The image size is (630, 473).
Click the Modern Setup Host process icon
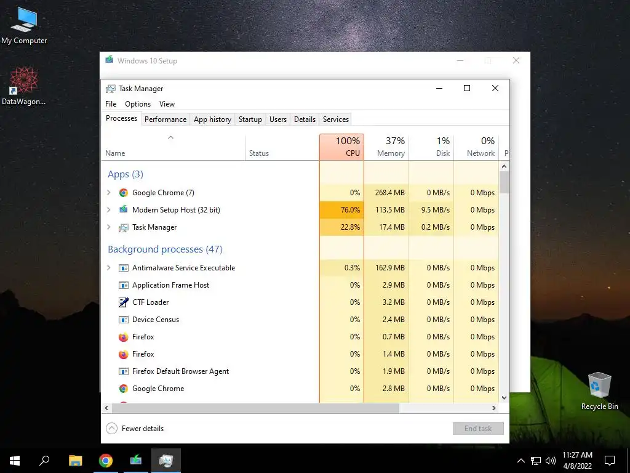[123, 209]
